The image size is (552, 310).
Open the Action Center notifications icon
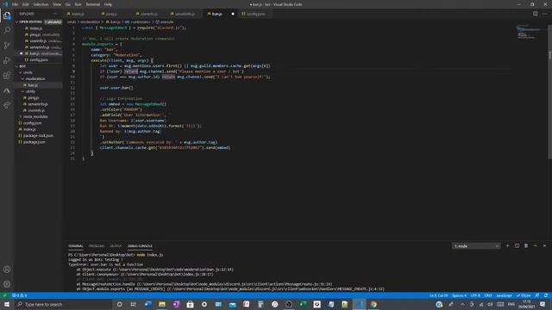click(543, 304)
